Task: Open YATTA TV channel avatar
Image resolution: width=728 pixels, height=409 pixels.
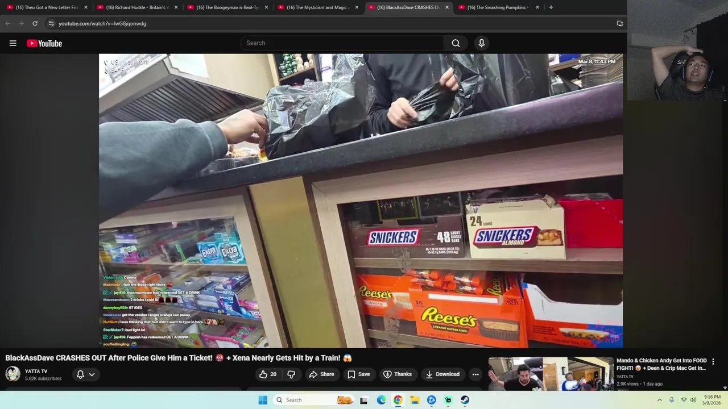Action: (x=13, y=374)
